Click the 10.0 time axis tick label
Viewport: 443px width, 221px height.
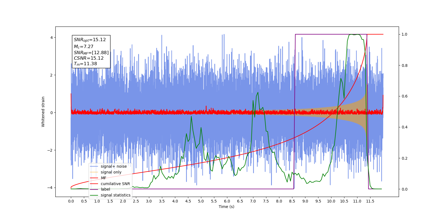tap(331, 201)
